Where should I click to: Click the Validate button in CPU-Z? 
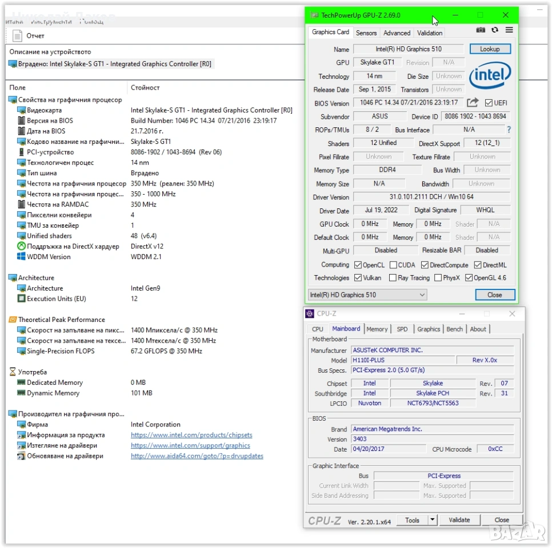click(459, 520)
